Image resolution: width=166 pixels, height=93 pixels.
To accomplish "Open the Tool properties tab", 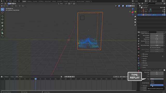I will (139, 35).
